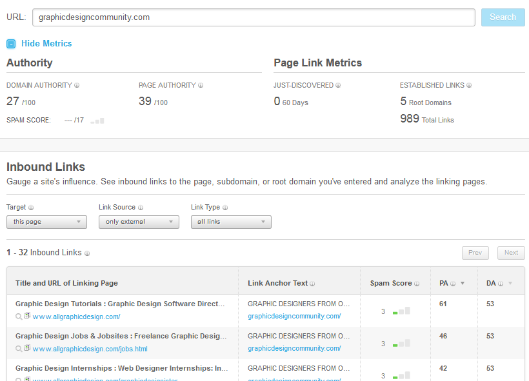Image resolution: width=529 pixels, height=381 pixels.
Task: Click PA value 42
Action: pos(443,368)
